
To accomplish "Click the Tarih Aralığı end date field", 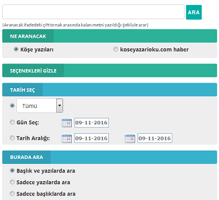I will [155, 138].
